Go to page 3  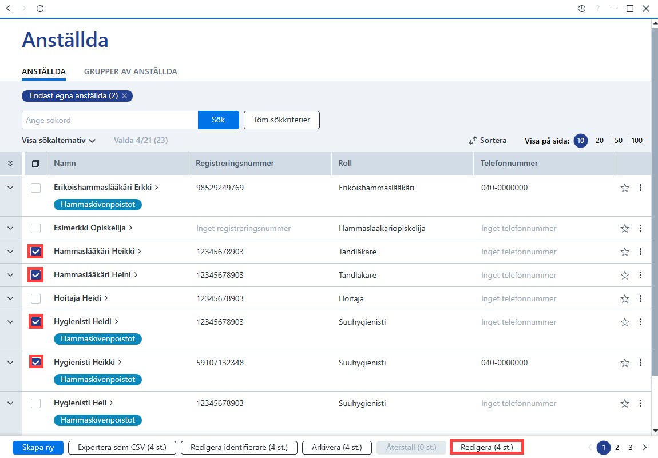[x=631, y=448]
